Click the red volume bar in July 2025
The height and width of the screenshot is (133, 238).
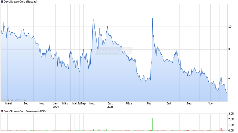(x=175, y=127)
